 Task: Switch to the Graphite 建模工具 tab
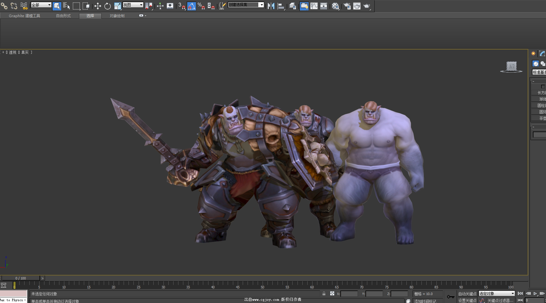(24, 16)
